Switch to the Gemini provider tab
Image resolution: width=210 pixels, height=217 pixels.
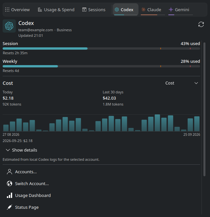coord(180,10)
